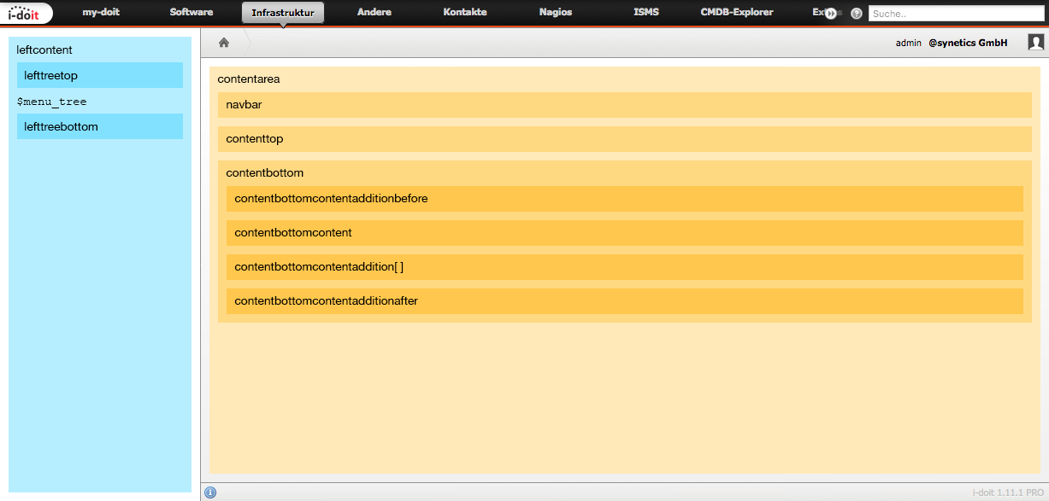Click the navbar placeholder block
The image size is (1049, 501).
coord(624,105)
